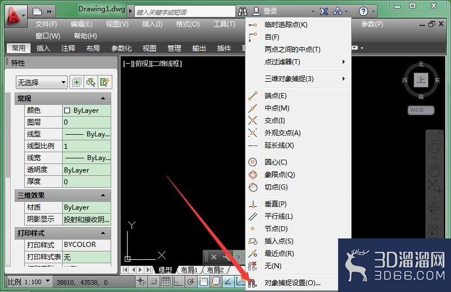Click the 图层 value field showing 0
Viewport: 451px width, 292px height.
[x=86, y=122]
